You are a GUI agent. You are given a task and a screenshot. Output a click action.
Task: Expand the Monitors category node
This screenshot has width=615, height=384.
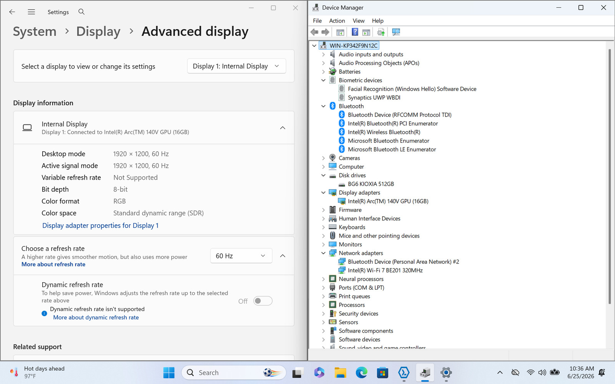pos(323,245)
